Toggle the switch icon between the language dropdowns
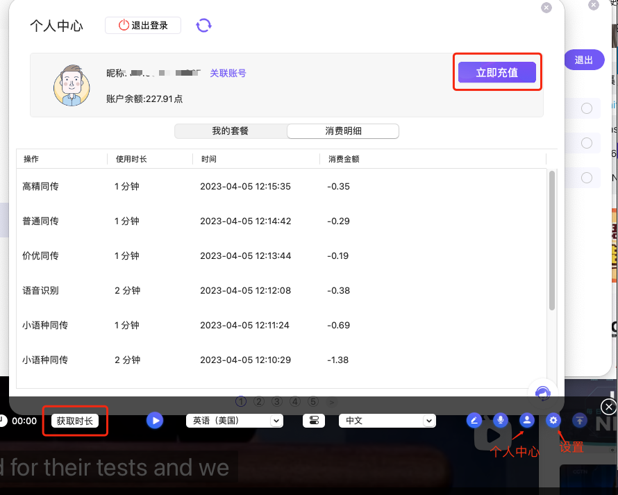Screen dimensions: 618x495 click(x=314, y=420)
